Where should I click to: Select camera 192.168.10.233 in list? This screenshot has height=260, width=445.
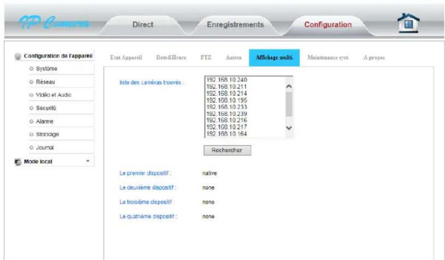coord(227,107)
